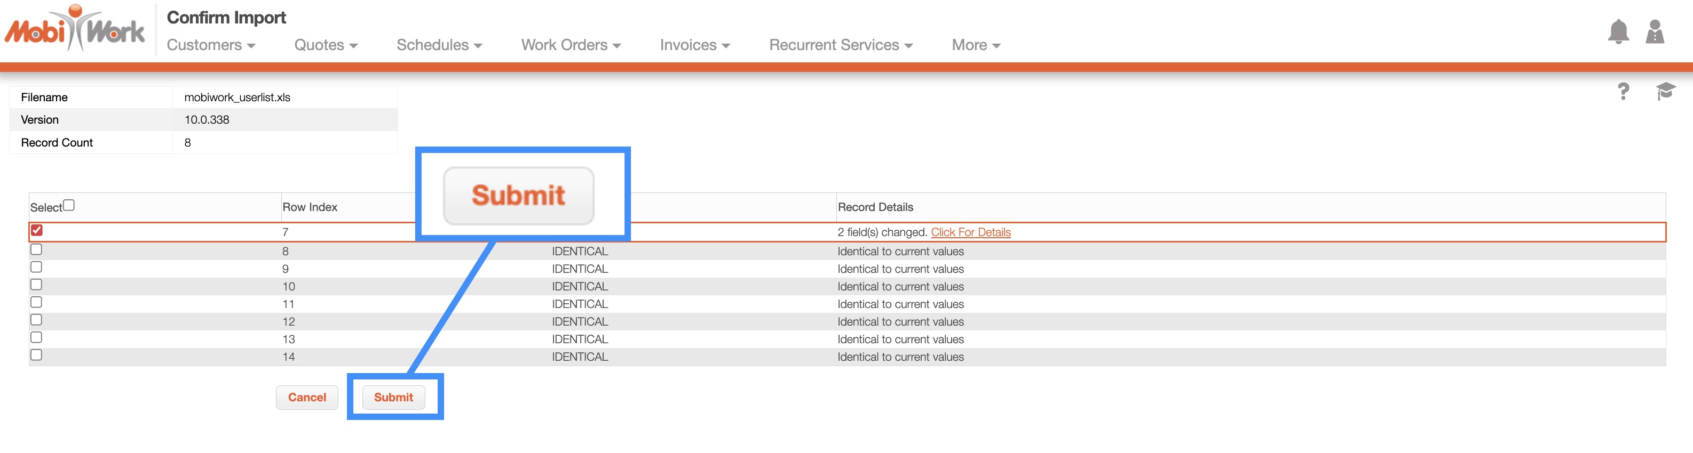
Task: Open the Schedules menu
Action: coord(439,45)
